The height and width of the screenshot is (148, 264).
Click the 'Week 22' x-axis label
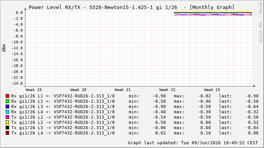(x=167, y=90)
